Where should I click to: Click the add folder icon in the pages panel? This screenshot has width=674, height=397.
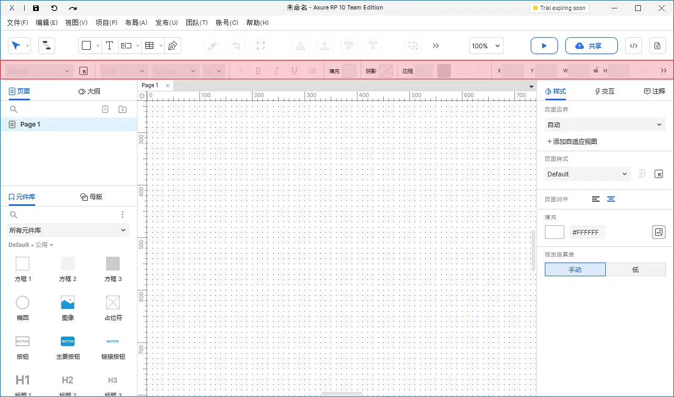[122, 109]
